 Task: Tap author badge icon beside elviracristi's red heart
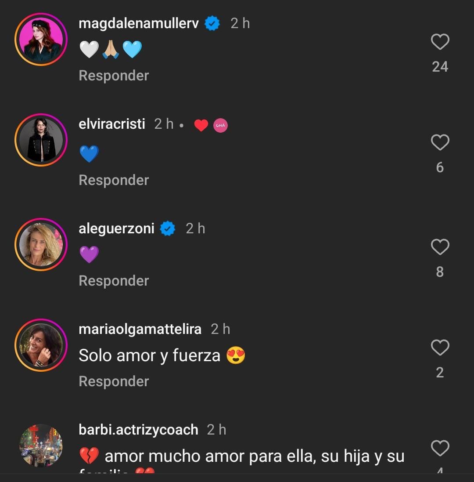click(x=220, y=126)
